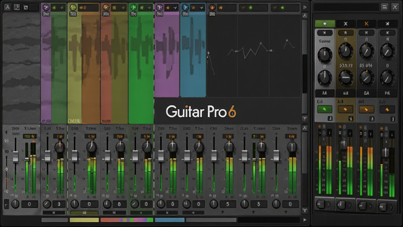
Task: Toggle the green star on the last dark track header
Action: (283, 8)
